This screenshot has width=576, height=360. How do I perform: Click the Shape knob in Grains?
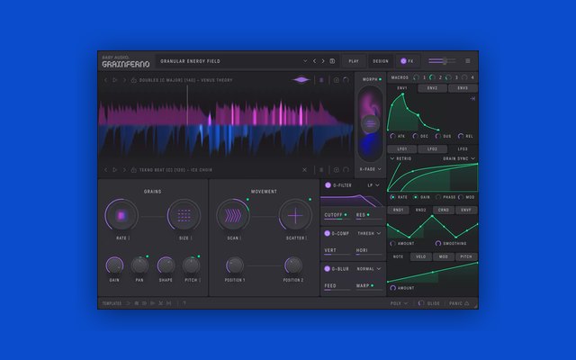pos(166,265)
